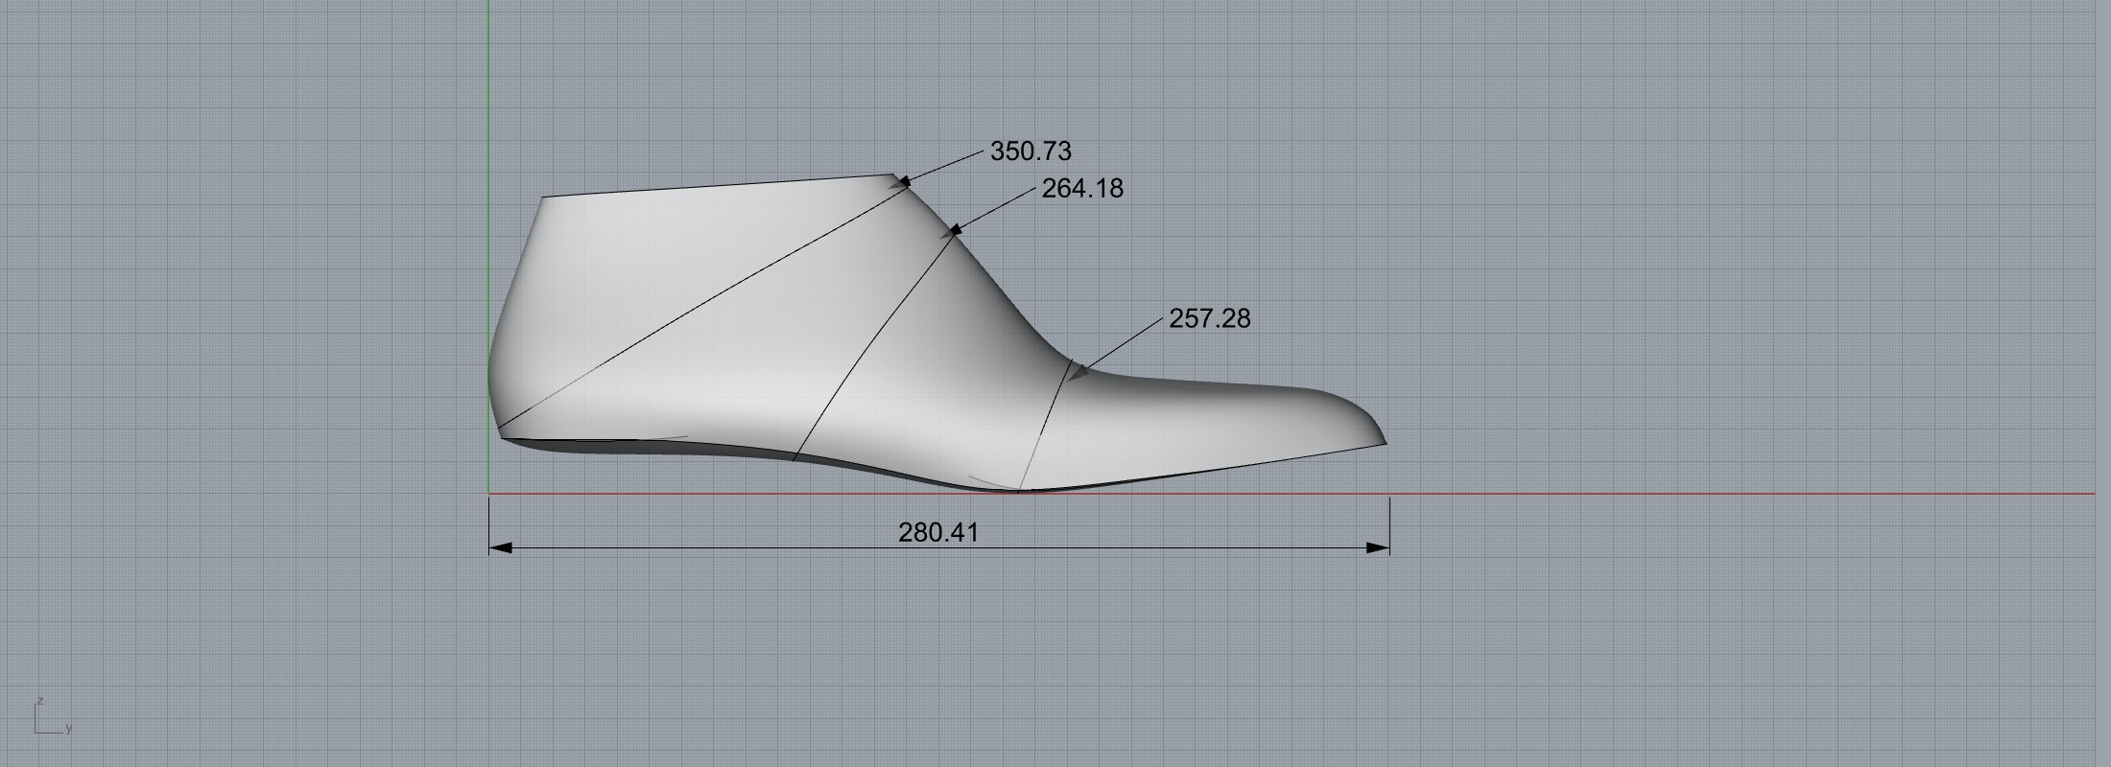Screen dimensions: 2111x767
Task: Click the arrowhead of the 264.18 leader
Action: click(x=953, y=230)
